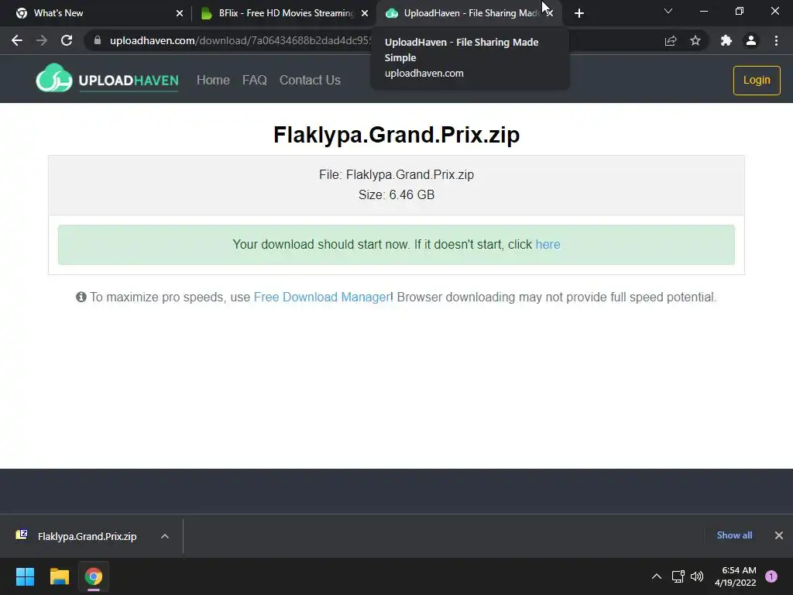Go back using the browser back arrow

17,40
